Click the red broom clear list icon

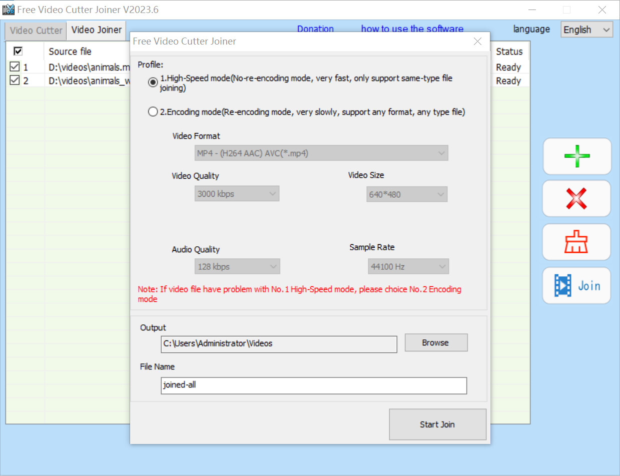[x=576, y=242]
